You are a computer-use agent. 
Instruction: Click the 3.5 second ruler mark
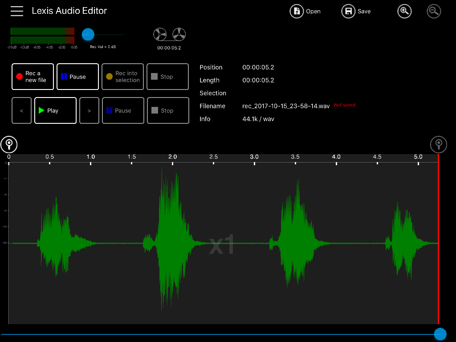pos(295,157)
